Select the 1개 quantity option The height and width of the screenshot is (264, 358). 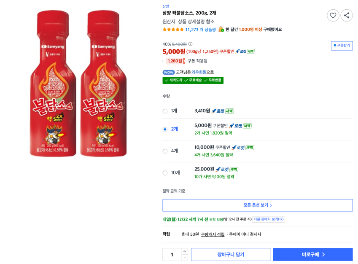(165, 111)
